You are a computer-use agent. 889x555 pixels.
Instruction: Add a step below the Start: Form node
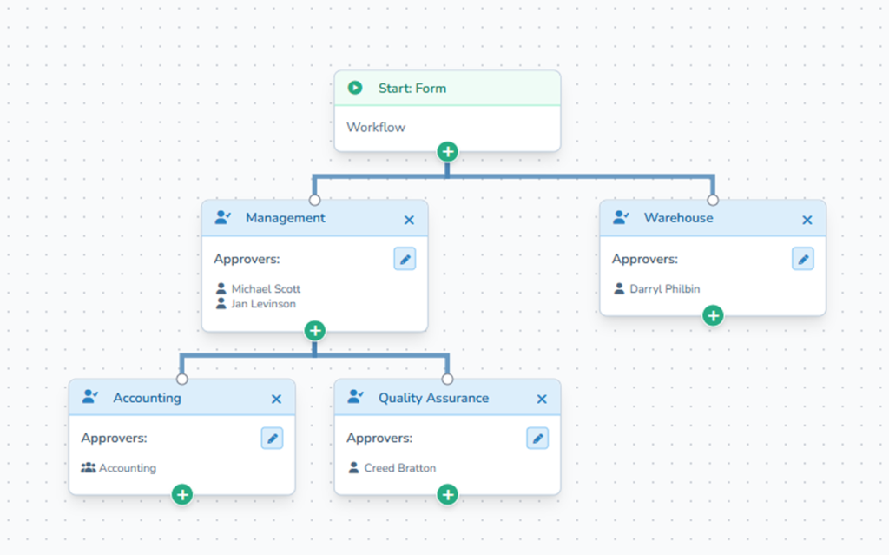tap(447, 151)
